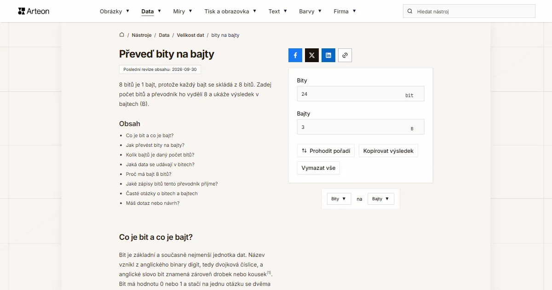Click the 'Převeď bity na bajty' heading

click(x=167, y=54)
